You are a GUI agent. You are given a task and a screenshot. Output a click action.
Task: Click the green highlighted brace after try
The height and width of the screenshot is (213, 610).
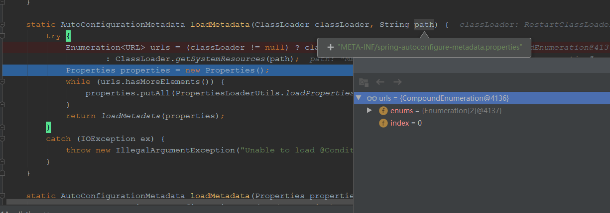[68, 36]
